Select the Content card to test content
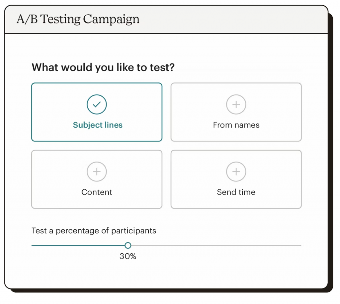The height and width of the screenshot is (304, 340). tap(97, 179)
